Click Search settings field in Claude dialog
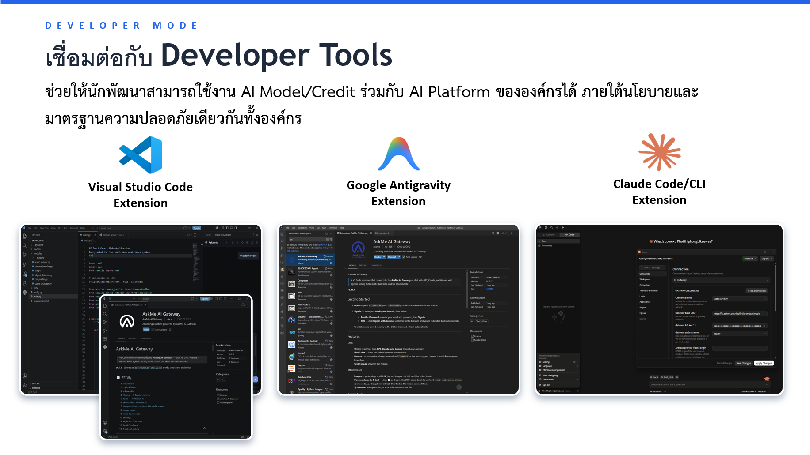The image size is (810, 455). pos(652,267)
